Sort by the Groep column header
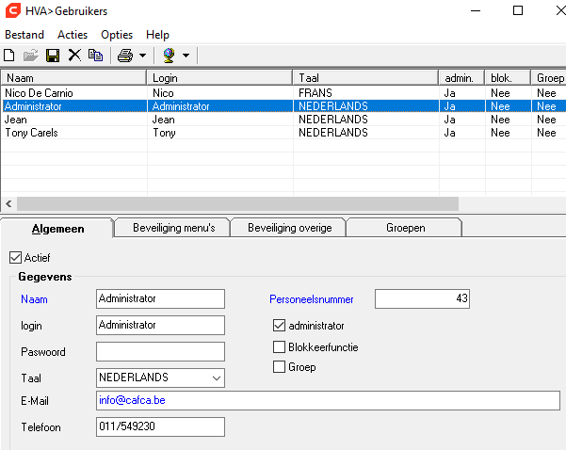 point(549,78)
